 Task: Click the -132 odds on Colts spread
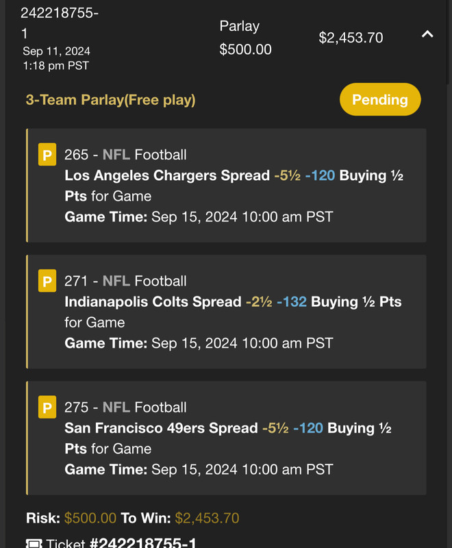292,301
